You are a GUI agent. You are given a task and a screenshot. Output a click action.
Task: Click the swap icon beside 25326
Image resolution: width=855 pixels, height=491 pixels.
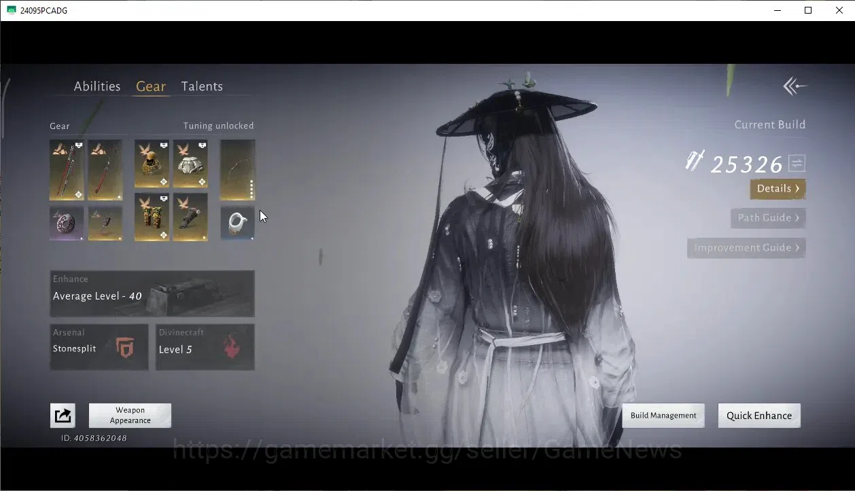(797, 163)
